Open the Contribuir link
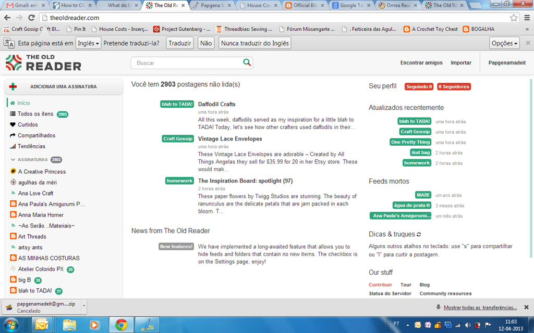 (x=380, y=285)
